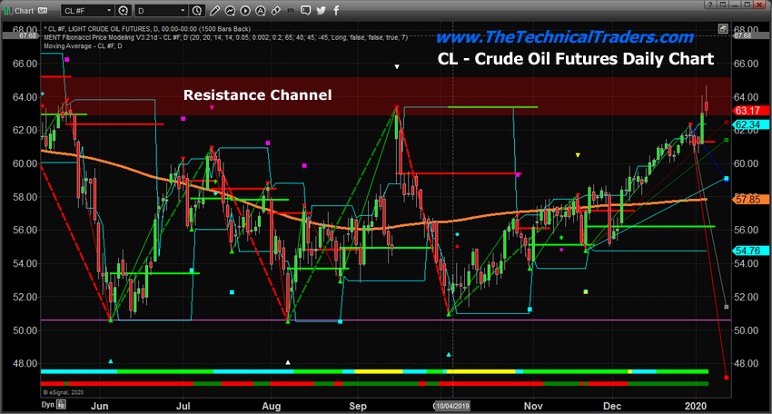Share chart via Twitter icon
The image size is (772, 414).
[321, 10]
